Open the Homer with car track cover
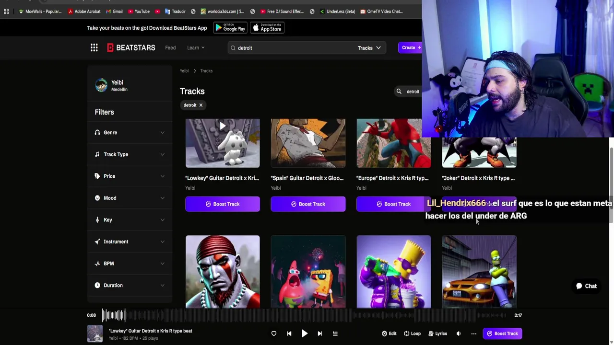 [x=479, y=272]
